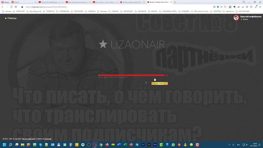Viewport: 263px width, 148px height.
Task: Click the Телеграм footer link
Action: pyautogui.click(x=48, y=139)
